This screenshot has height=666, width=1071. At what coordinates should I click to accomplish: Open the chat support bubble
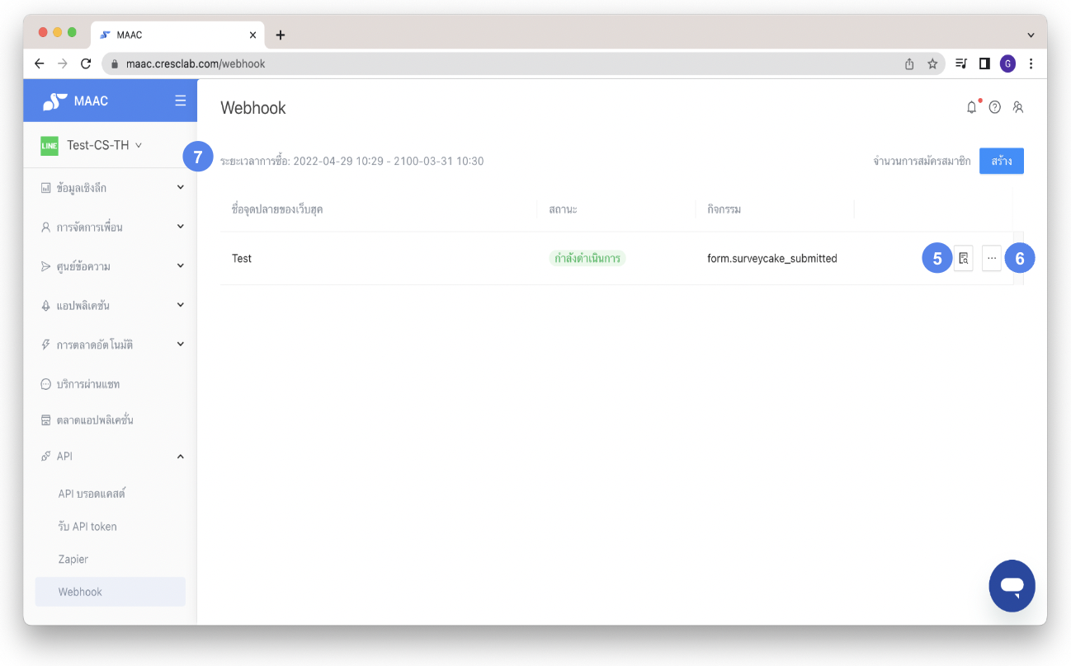tap(1012, 585)
